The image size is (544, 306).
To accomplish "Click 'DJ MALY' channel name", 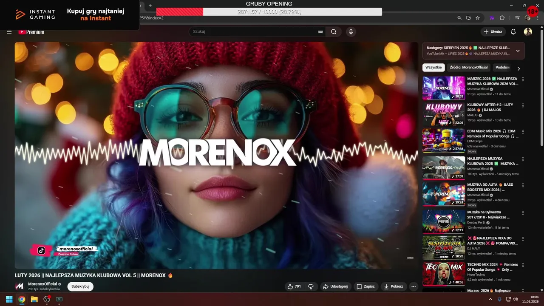I will pyautogui.click(x=473, y=249).
